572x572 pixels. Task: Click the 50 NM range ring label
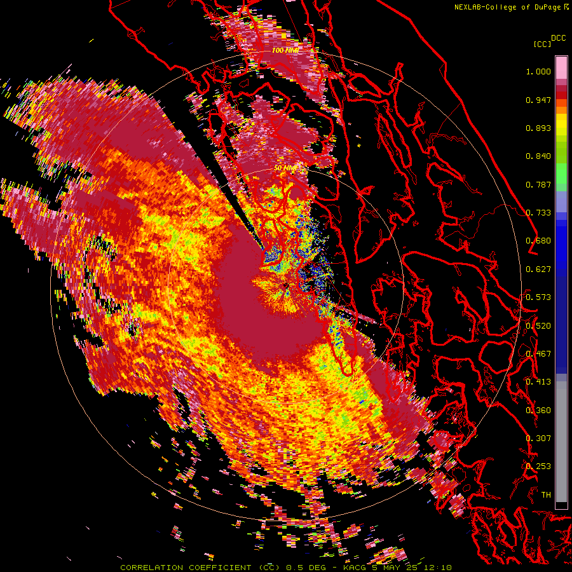tap(285, 168)
